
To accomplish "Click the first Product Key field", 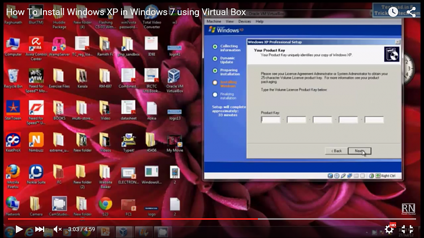I will pyautogui.click(x=271, y=120).
